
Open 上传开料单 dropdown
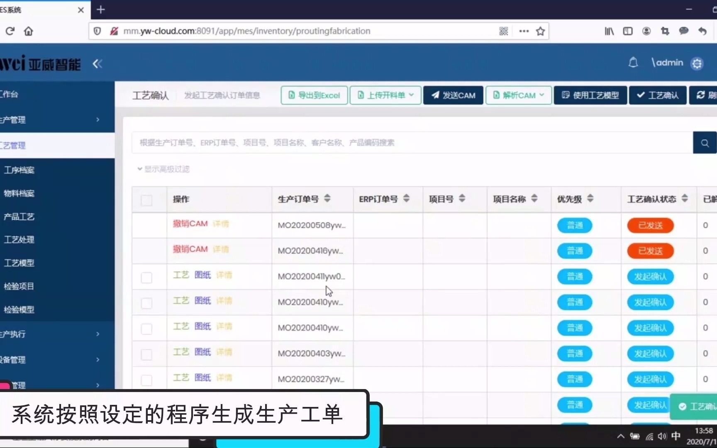(x=385, y=95)
